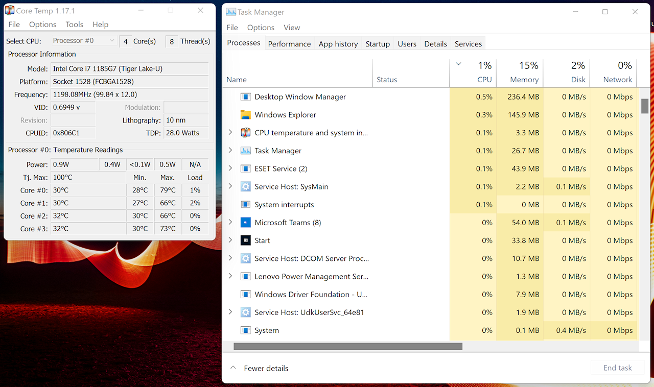
Task: Expand the Service Host: SysMain group
Action: pos(230,186)
